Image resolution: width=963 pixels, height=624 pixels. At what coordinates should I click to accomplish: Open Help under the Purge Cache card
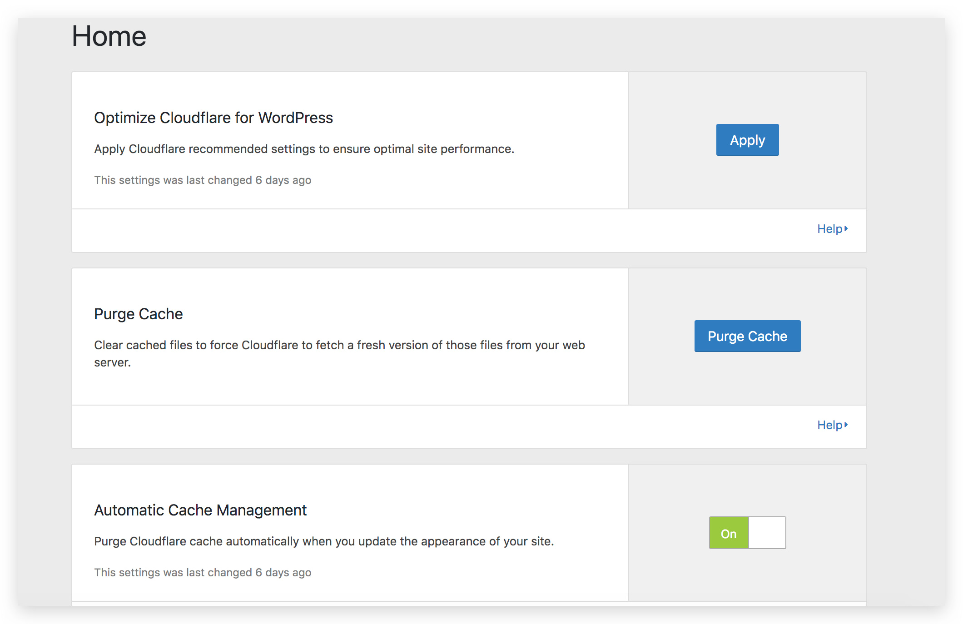click(829, 425)
